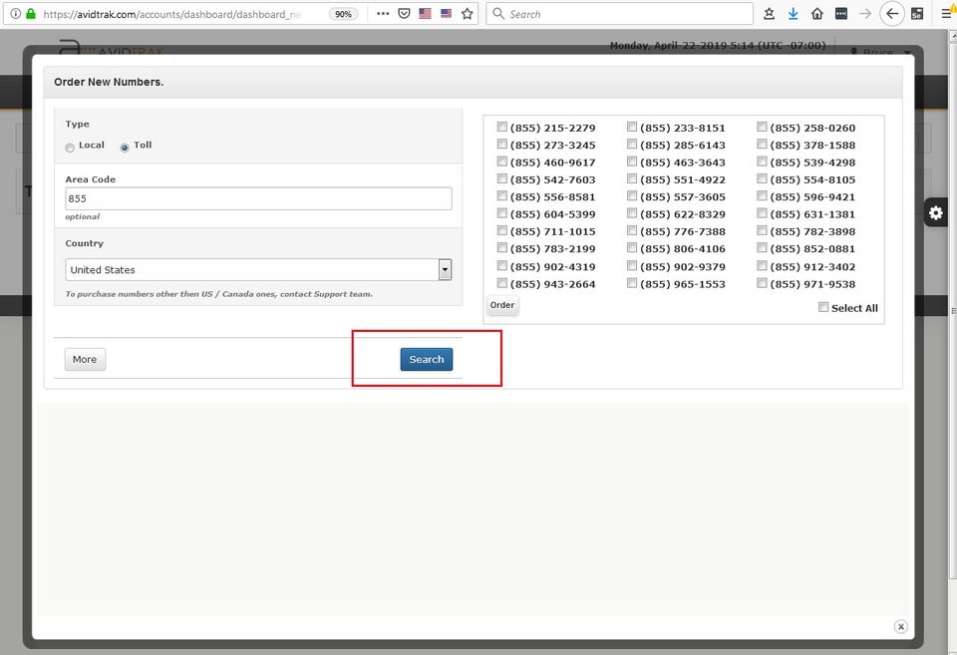Click the (855) 912-3402 number text

point(813,267)
